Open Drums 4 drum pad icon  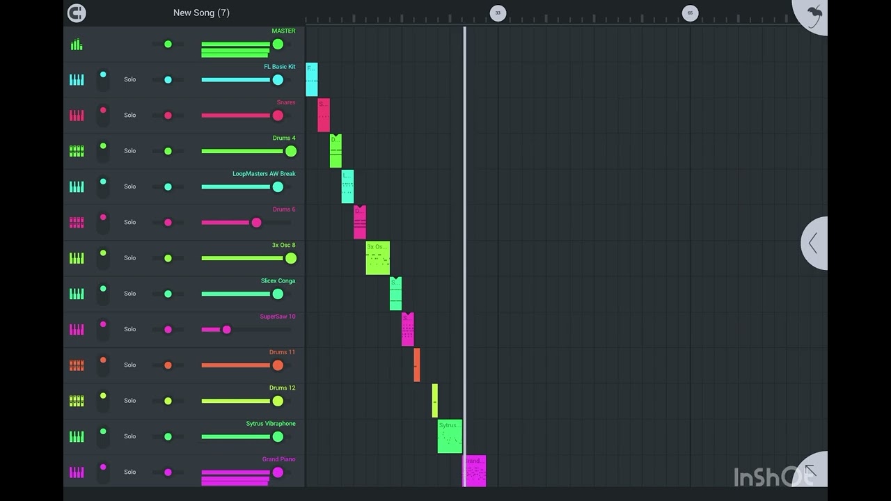point(77,151)
